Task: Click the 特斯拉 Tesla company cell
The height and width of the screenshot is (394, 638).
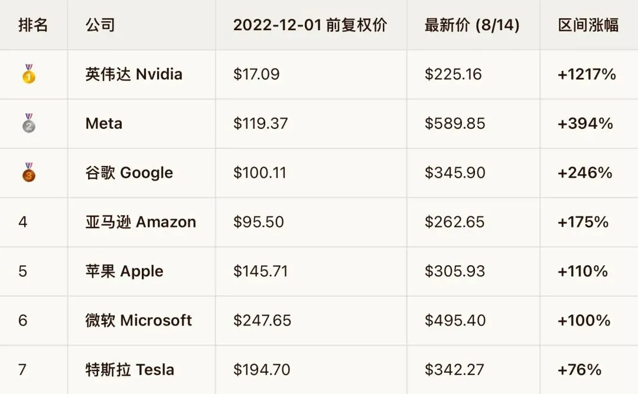Action: [x=142, y=370]
